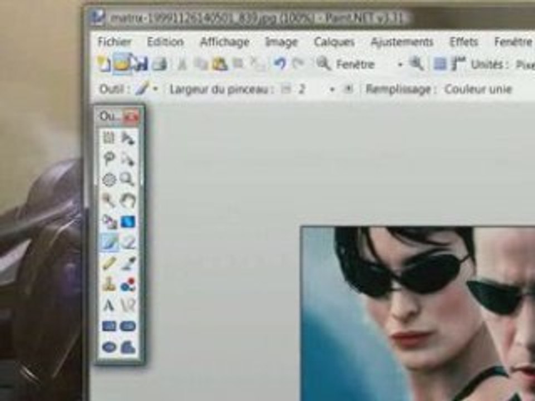
Task: Click the Save floppy disk icon
Action: pyautogui.click(x=141, y=63)
